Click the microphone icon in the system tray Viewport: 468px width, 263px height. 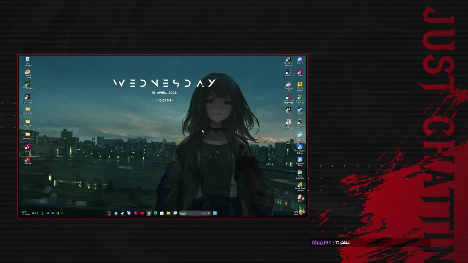point(48,213)
